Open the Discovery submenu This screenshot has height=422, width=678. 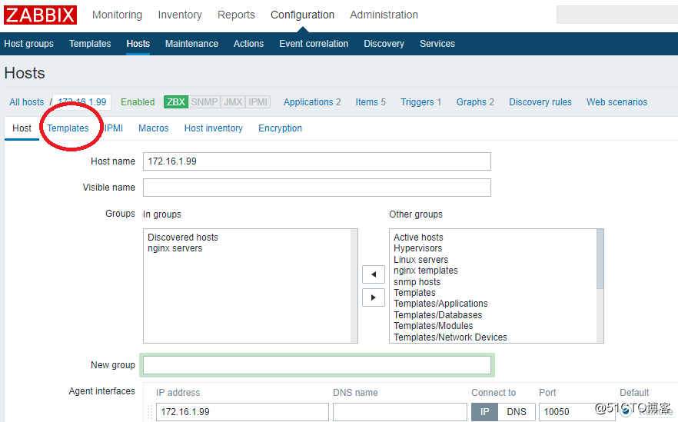pos(384,44)
